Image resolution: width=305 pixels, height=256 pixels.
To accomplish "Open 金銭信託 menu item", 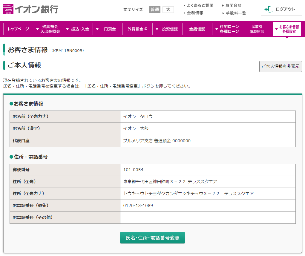I will (197, 29).
